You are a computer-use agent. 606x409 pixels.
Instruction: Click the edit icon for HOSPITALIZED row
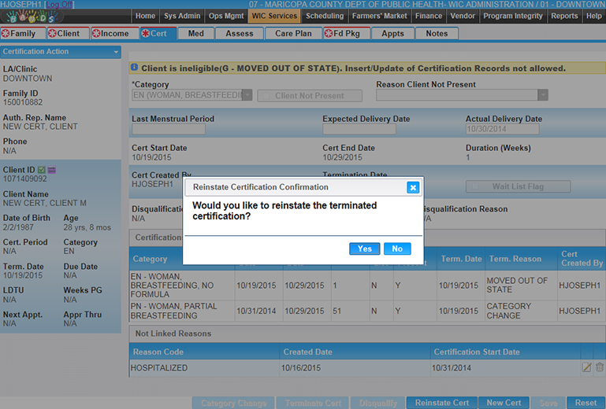pos(586,367)
